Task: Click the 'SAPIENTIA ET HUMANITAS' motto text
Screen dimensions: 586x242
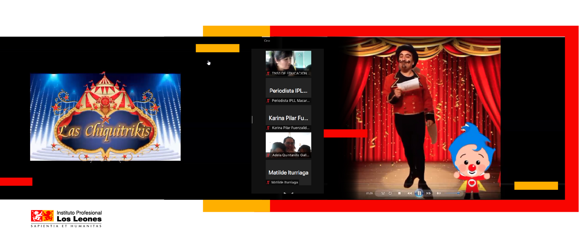Action: (66, 226)
